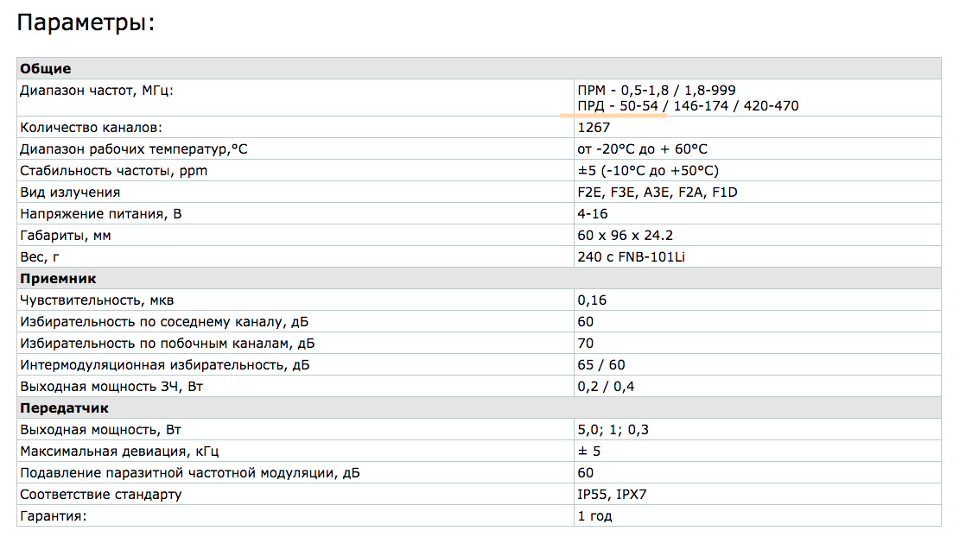The image size is (953, 537).
Task: Click the ПРМ frequency range line
Action: pos(657,90)
